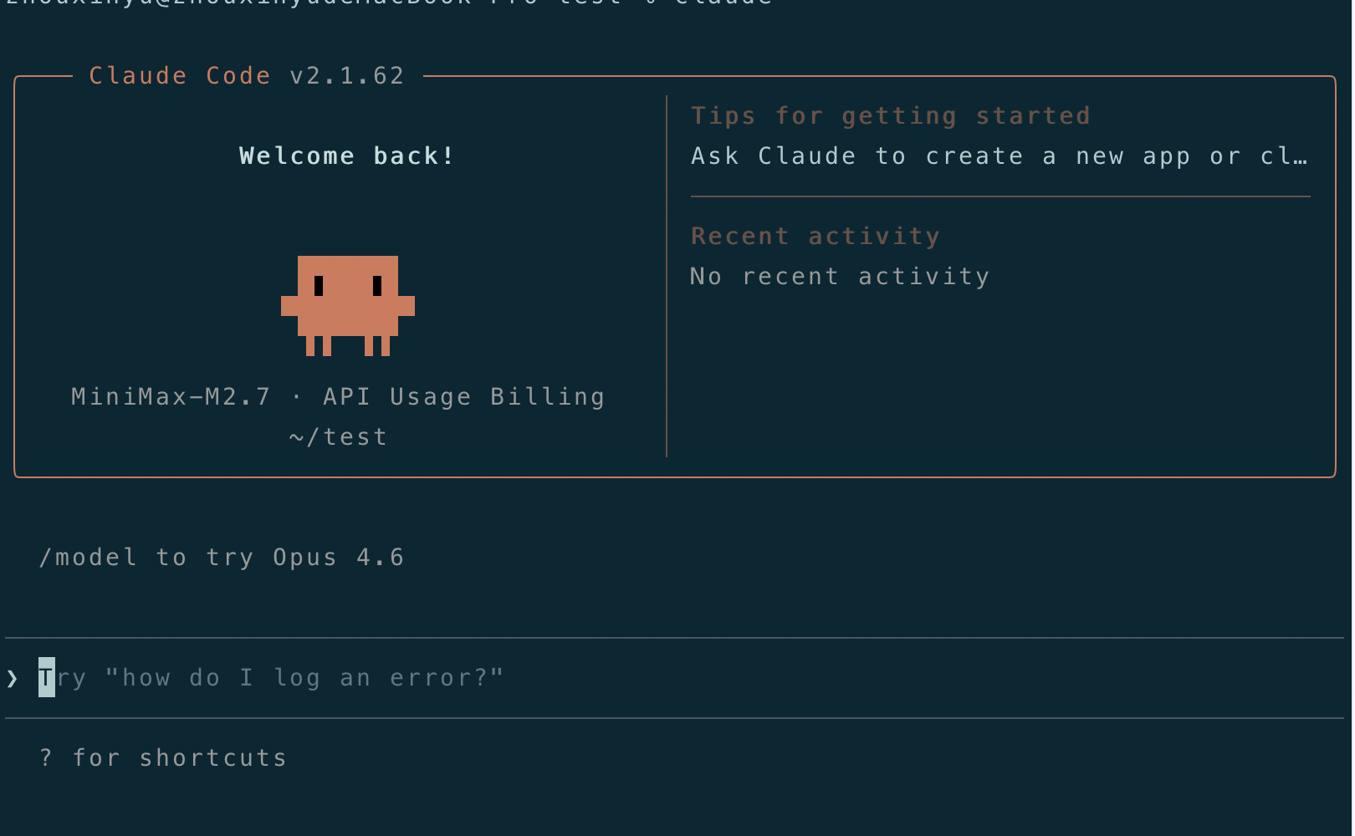1355x836 pixels.
Task: Click the divider line under the tips section
Action: (1000, 196)
